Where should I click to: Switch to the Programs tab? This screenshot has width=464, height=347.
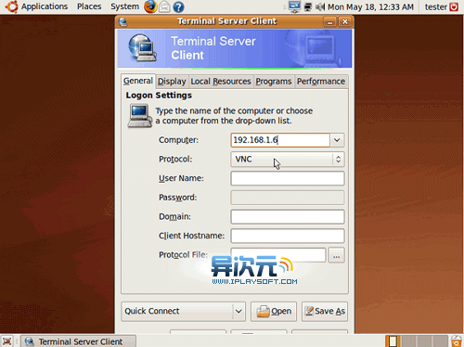(274, 82)
